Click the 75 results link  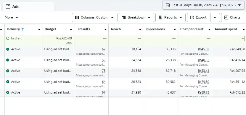(104, 71)
